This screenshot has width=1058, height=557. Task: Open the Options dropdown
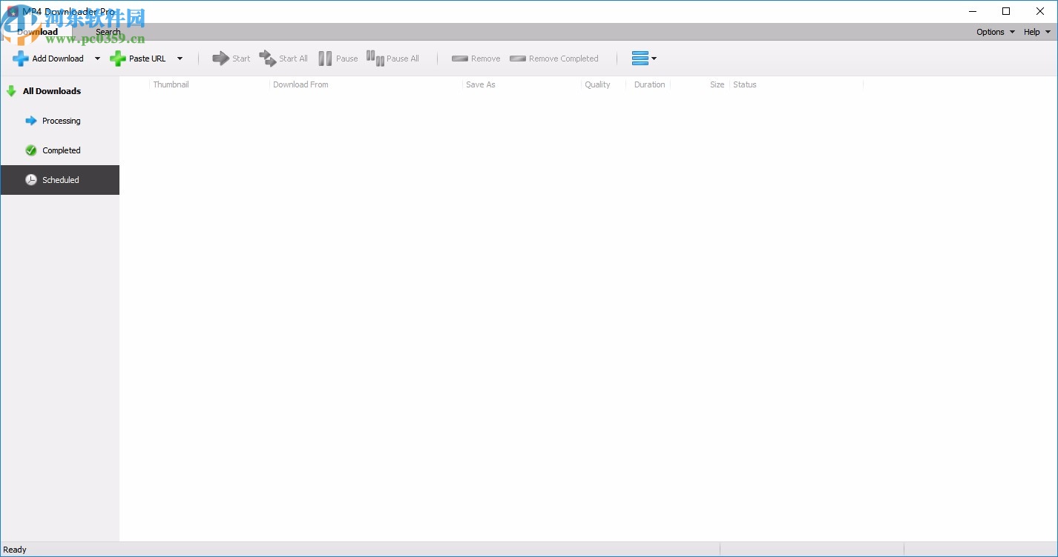[994, 32]
